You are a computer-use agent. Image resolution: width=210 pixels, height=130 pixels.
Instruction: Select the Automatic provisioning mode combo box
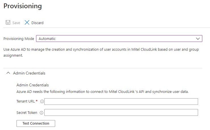pyautogui.click(x=119, y=39)
